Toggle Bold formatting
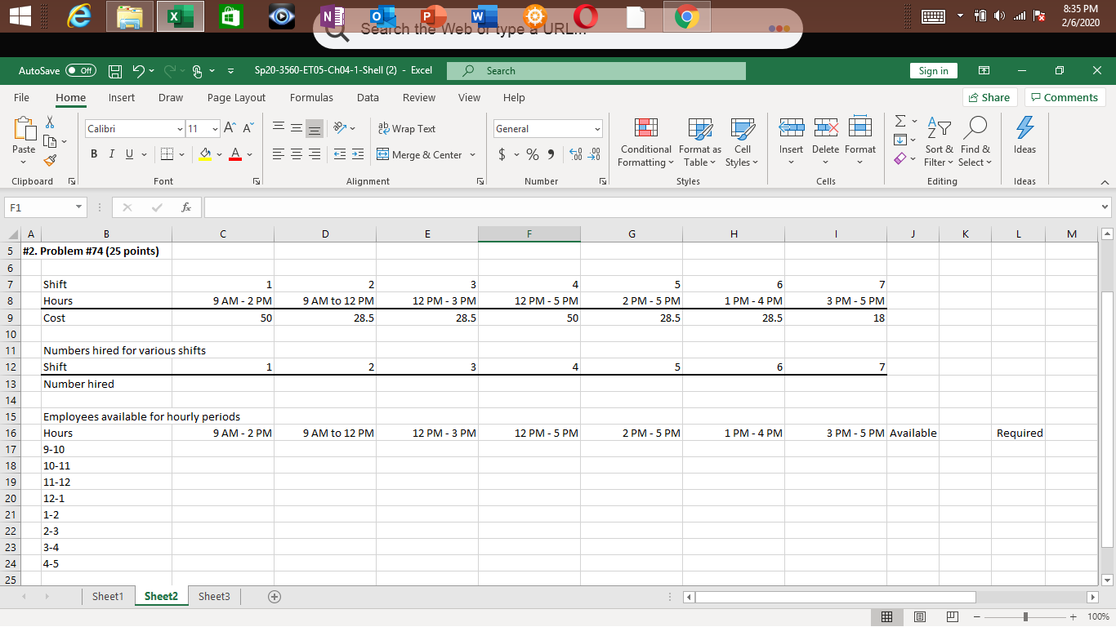This screenshot has width=1116, height=627. point(94,154)
